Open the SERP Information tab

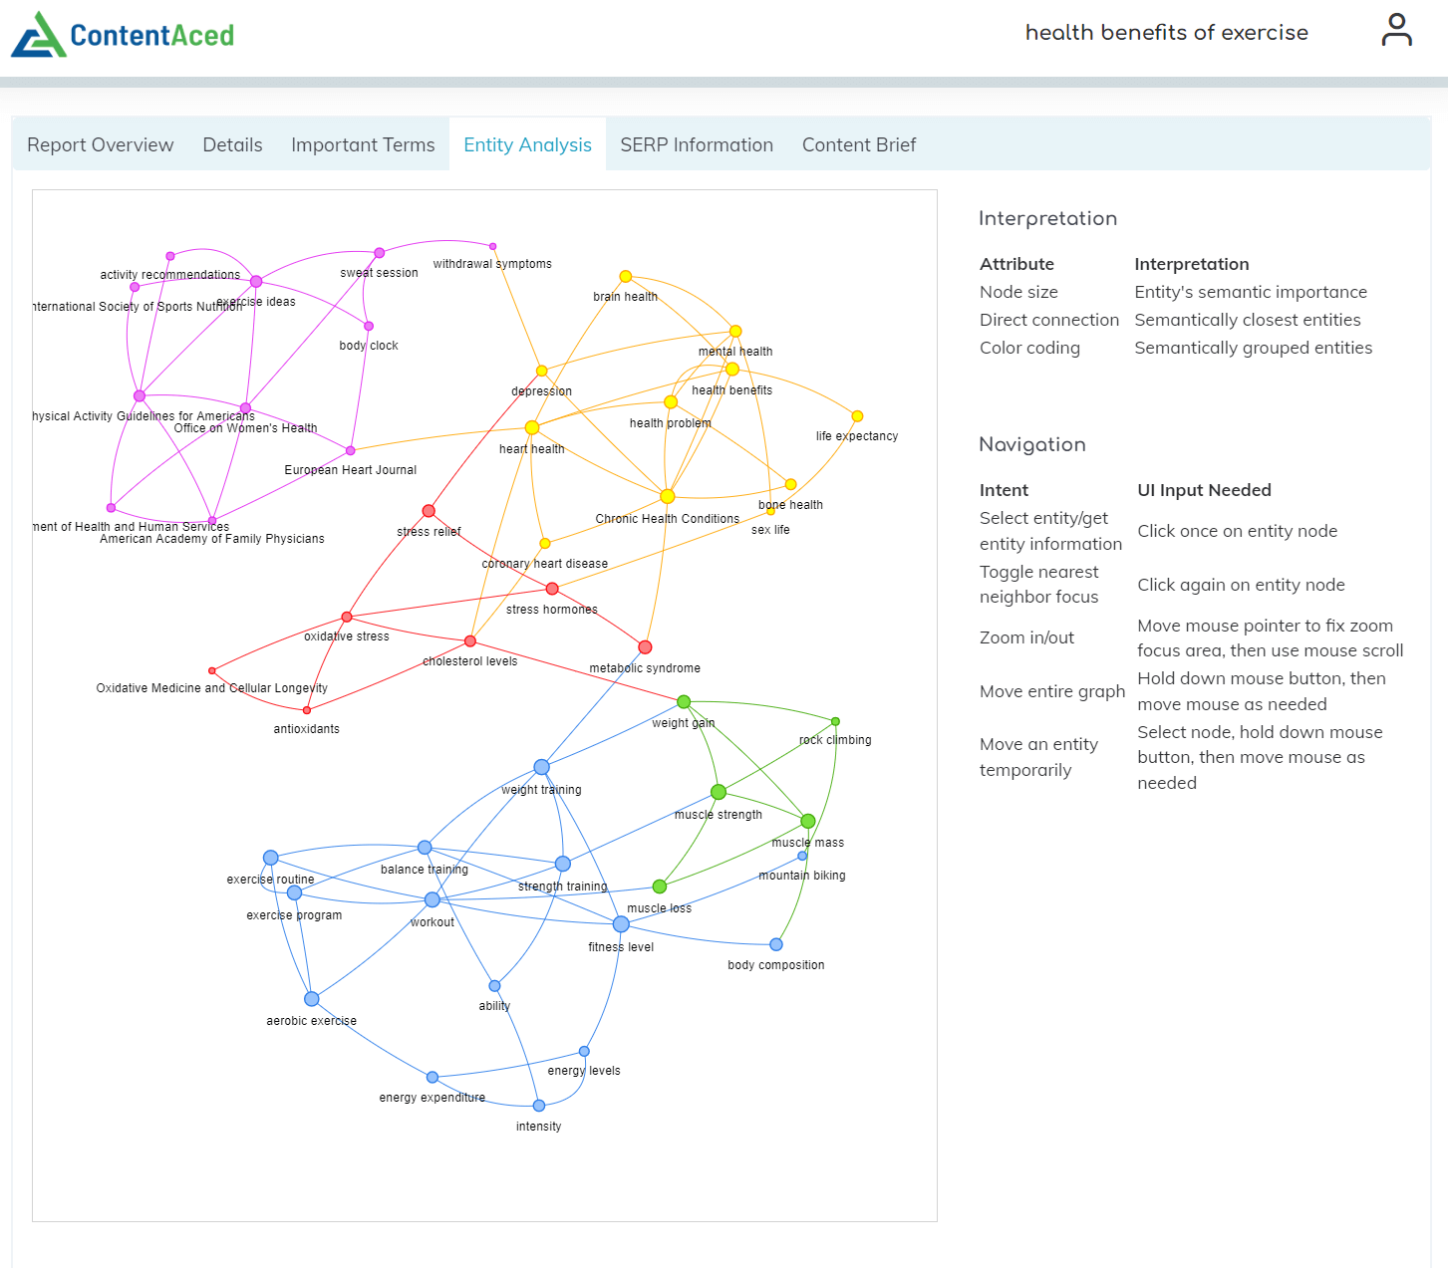click(697, 144)
